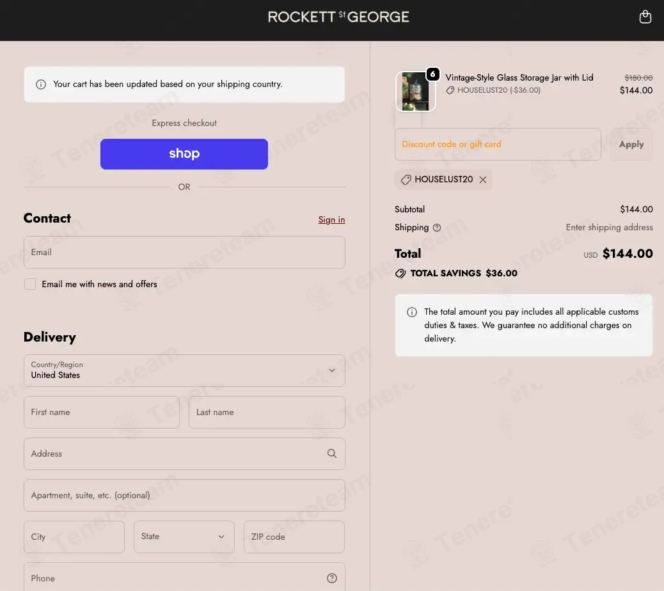This screenshot has height=591, width=664.
Task: Click the Total Savings tag icon
Action: pyautogui.click(x=400, y=274)
